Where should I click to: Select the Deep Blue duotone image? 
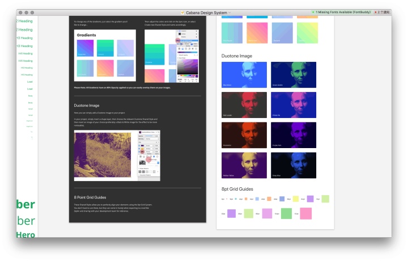tap(294, 165)
